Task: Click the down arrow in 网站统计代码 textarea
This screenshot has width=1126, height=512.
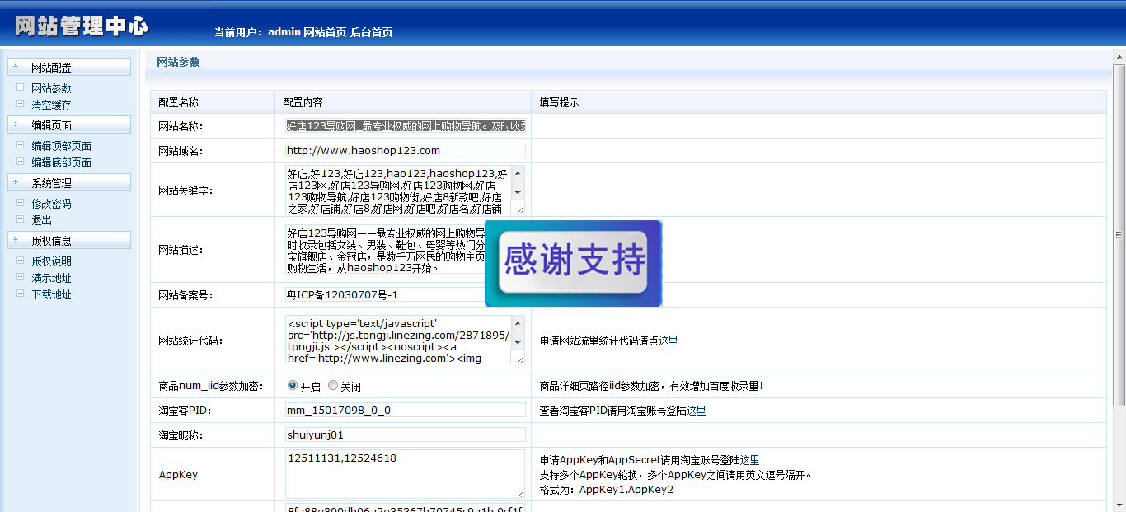Action: (x=518, y=342)
